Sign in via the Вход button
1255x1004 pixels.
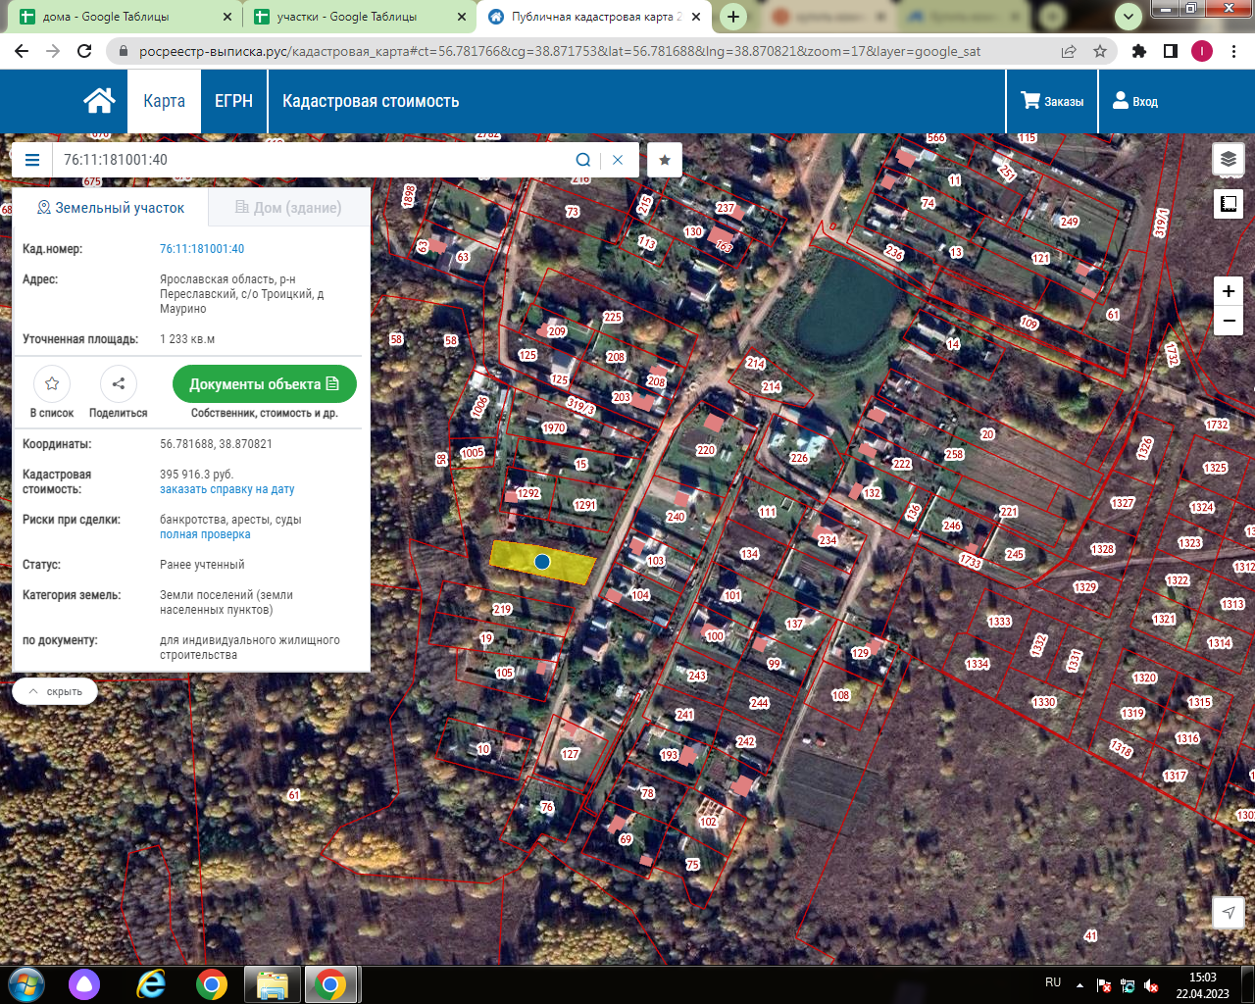1135,101
